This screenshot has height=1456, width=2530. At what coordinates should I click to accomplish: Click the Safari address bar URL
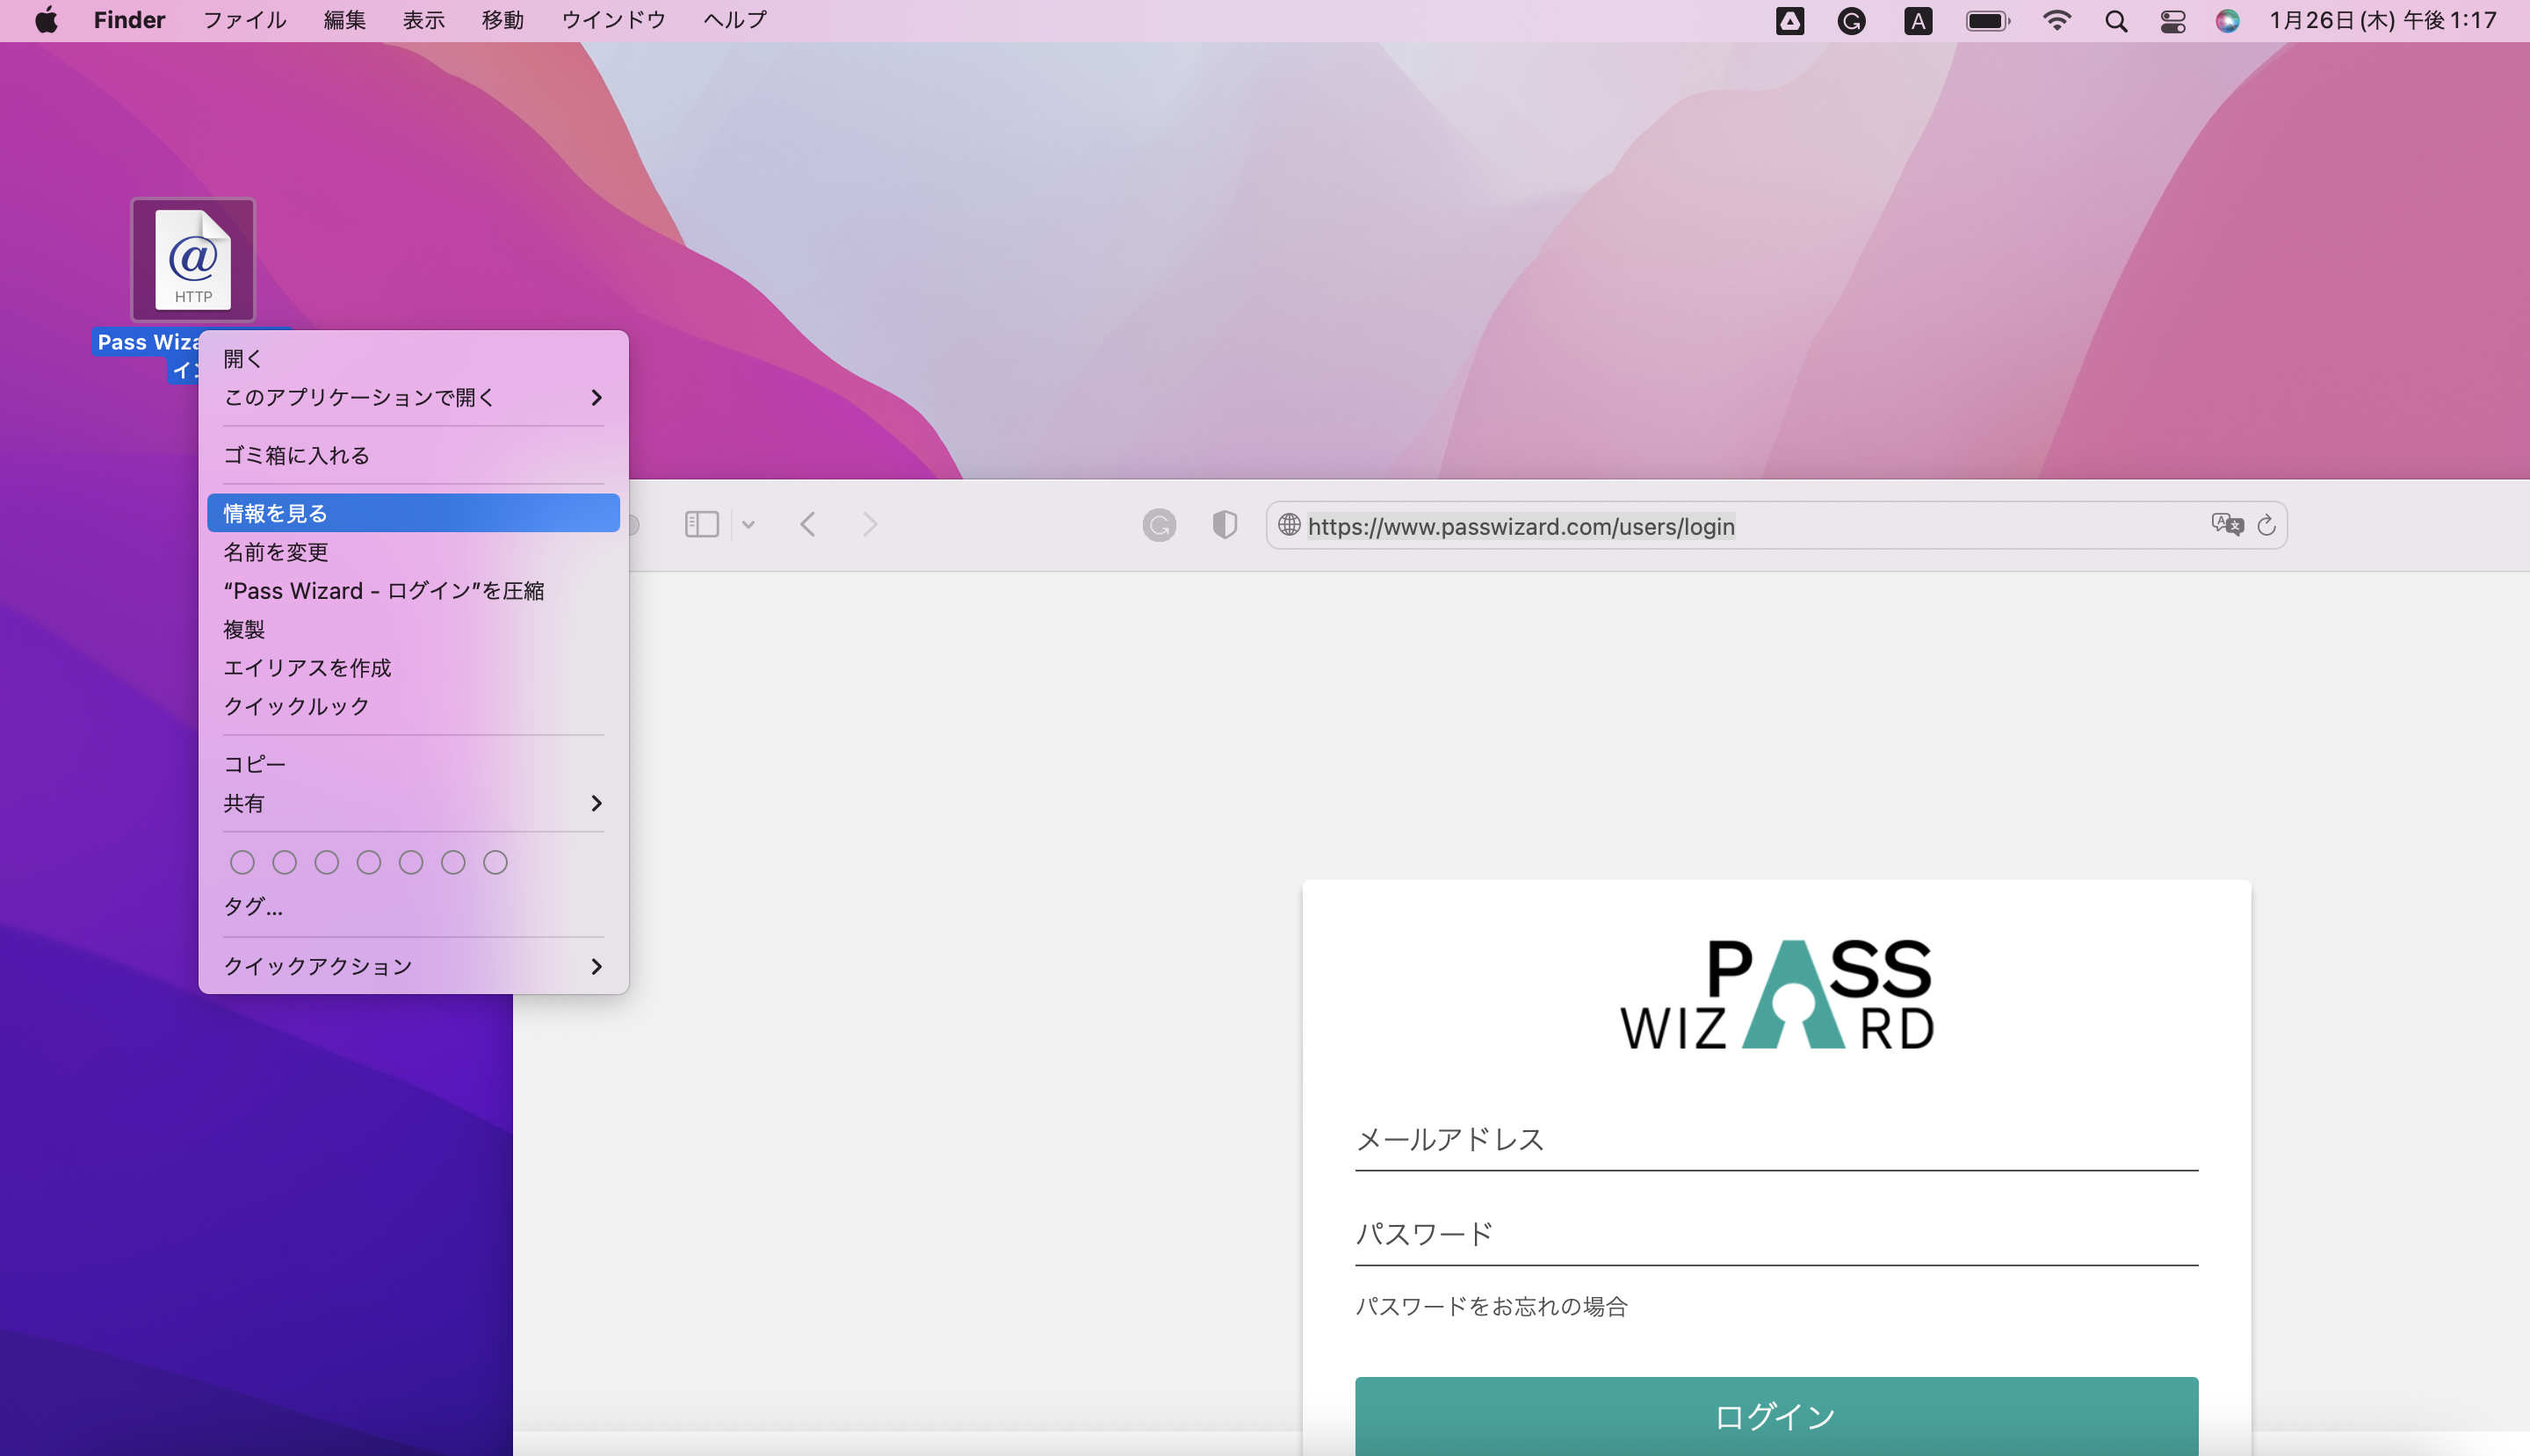pyautogui.click(x=1522, y=526)
